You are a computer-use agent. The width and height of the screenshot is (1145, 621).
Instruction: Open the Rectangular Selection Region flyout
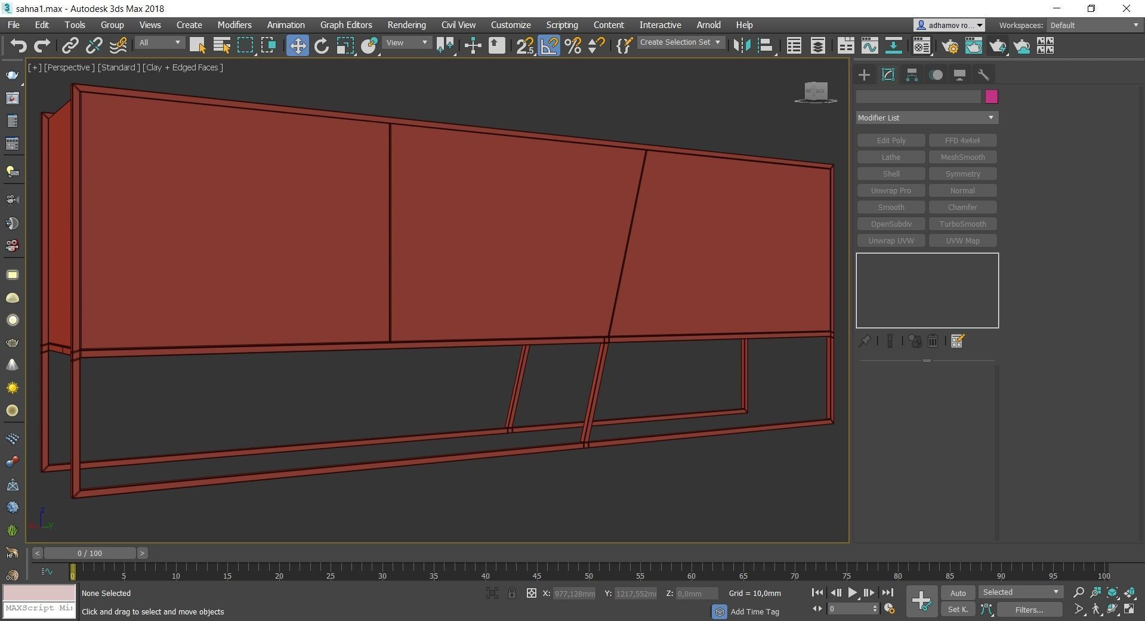[245, 46]
